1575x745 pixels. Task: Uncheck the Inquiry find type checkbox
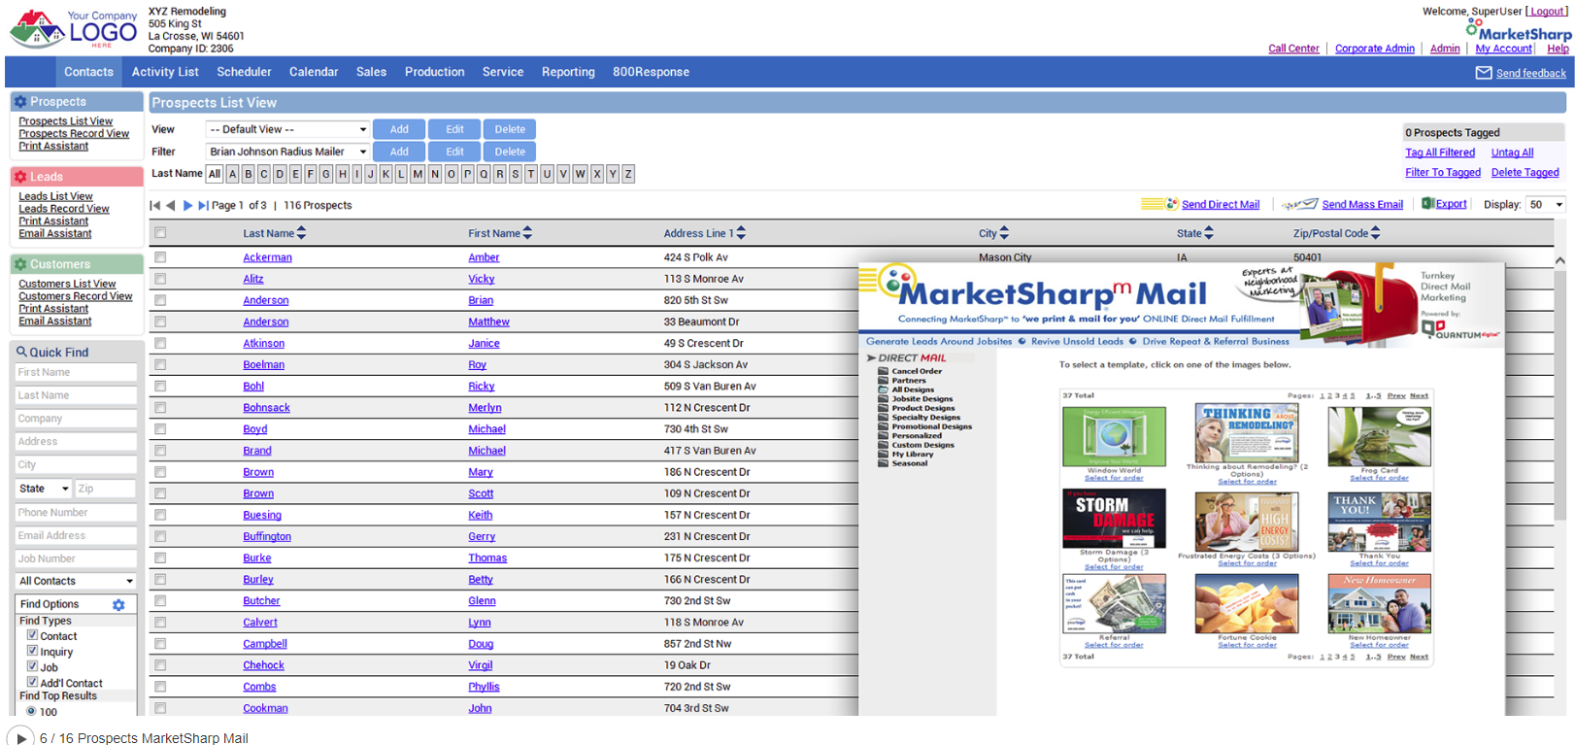pyautogui.click(x=32, y=651)
